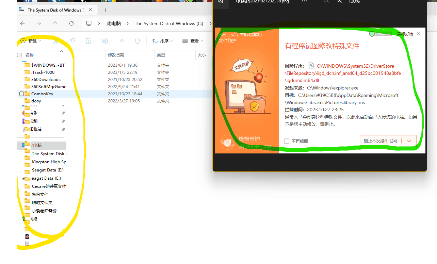Unpin 音乐 using its pin icon
This screenshot has height=264, width=437.
pyautogui.click(x=63, y=113)
